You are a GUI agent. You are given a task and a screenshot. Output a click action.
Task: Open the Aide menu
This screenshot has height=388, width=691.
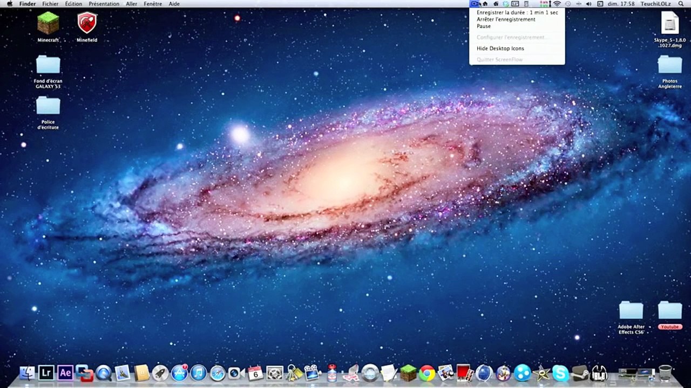click(174, 4)
